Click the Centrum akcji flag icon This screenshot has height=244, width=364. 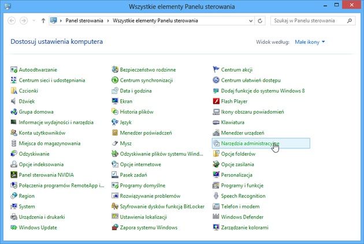pos(216,70)
